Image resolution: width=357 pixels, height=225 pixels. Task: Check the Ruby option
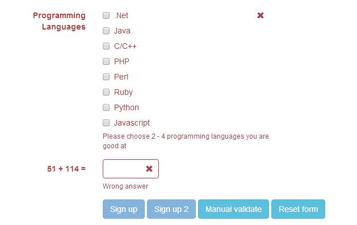pos(106,92)
